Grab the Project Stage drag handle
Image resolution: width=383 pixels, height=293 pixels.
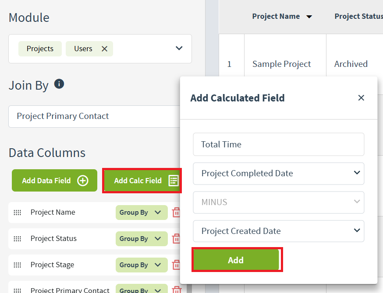tap(18, 265)
